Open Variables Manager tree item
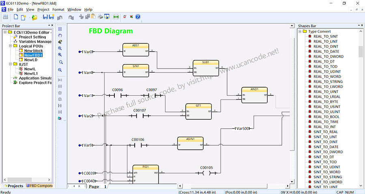This screenshot has height=194, width=365. 35,41
